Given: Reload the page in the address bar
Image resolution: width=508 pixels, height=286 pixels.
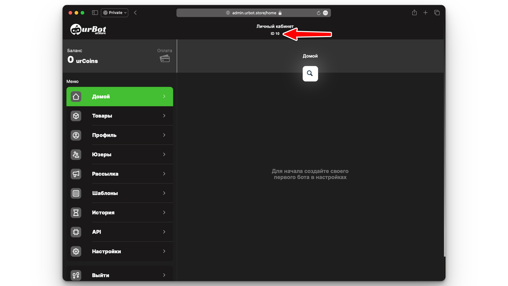Looking at the screenshot, I should click(318, 13).
